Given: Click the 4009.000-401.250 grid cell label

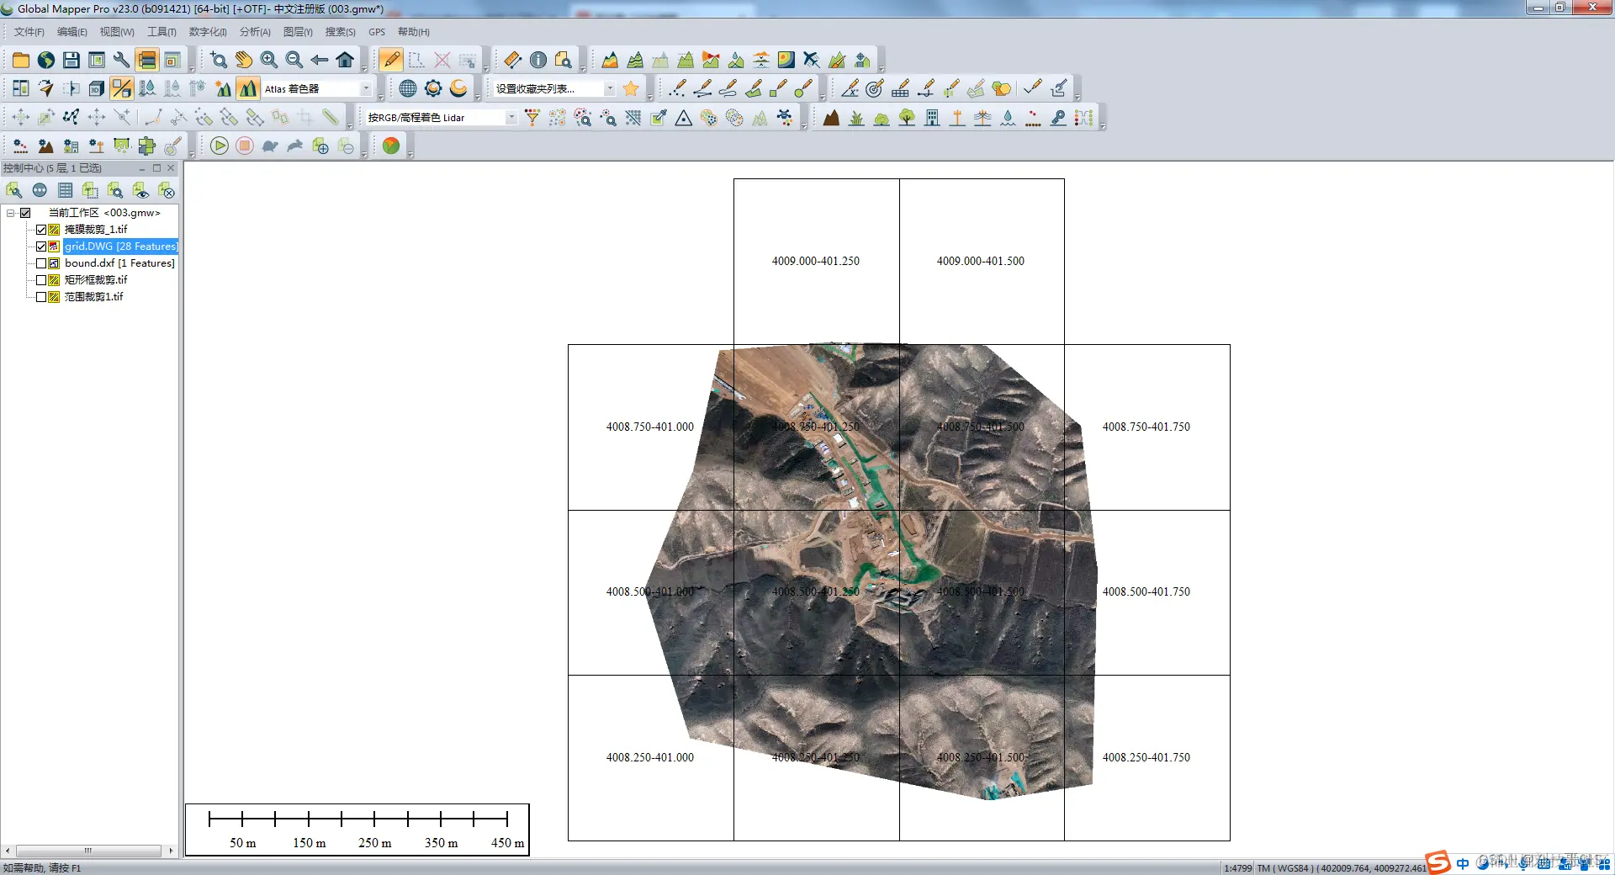Looking at the screenshot, I should pos(816,262).
